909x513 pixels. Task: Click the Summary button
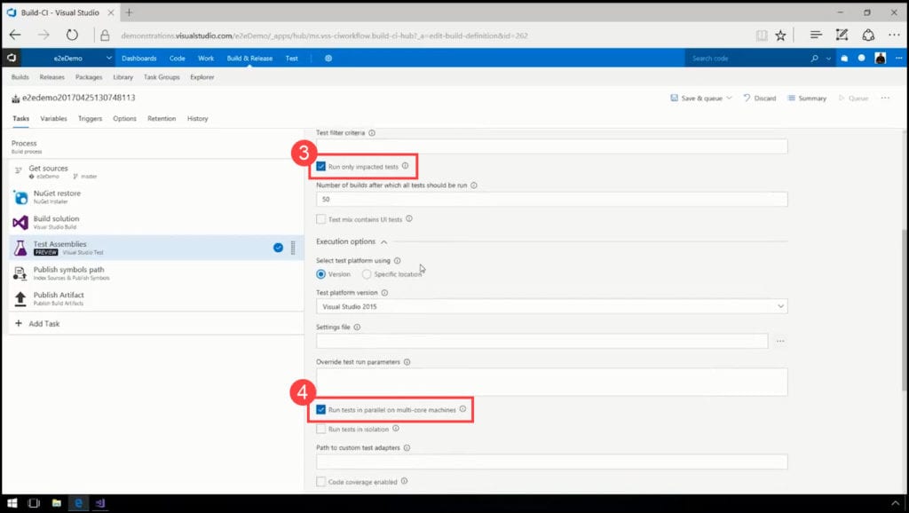pos(807,98)
